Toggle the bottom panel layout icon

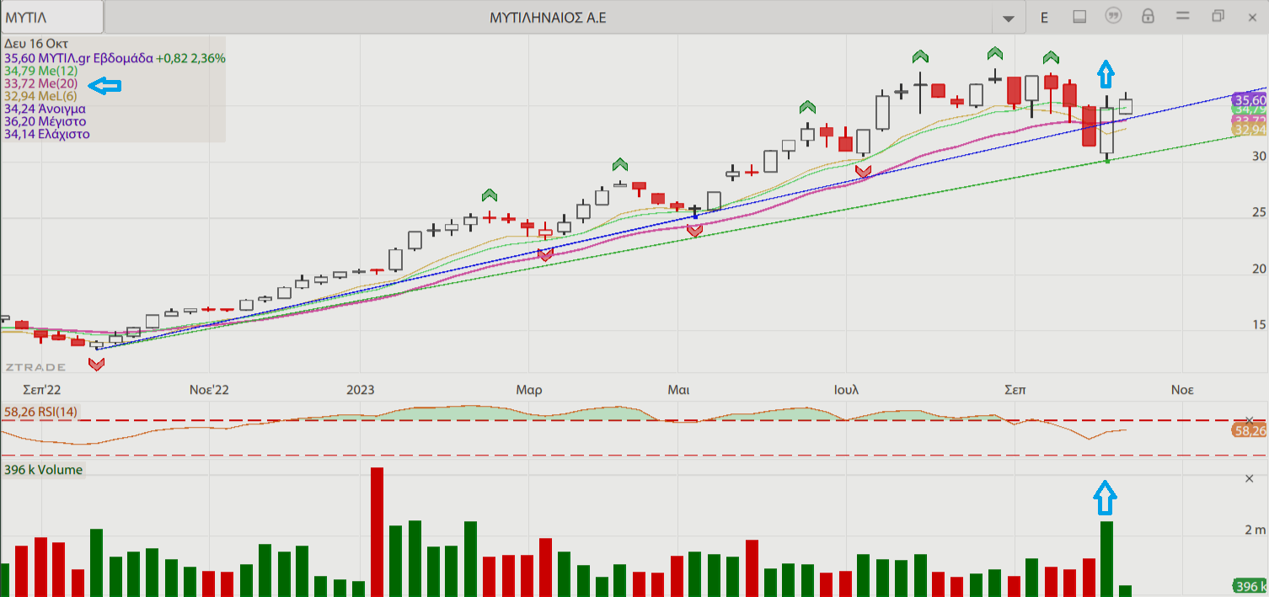(1079, 16)
